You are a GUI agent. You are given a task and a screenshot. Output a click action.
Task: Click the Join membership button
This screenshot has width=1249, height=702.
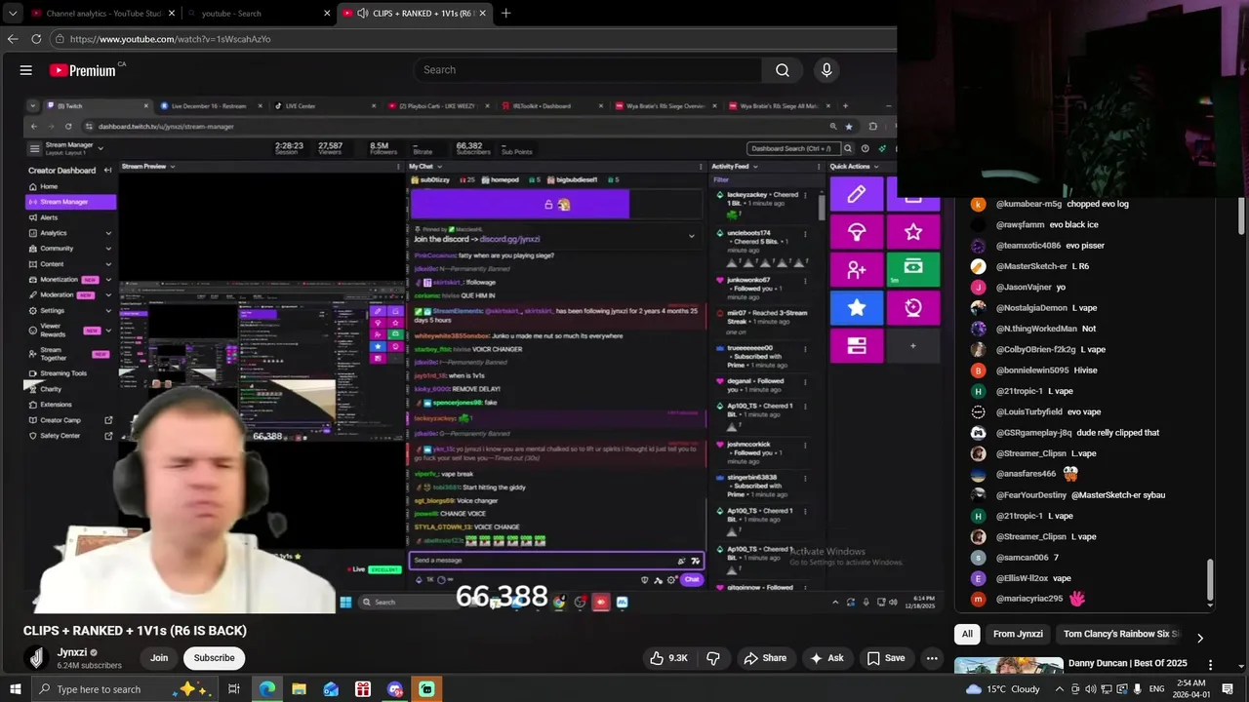click(159, 658)
